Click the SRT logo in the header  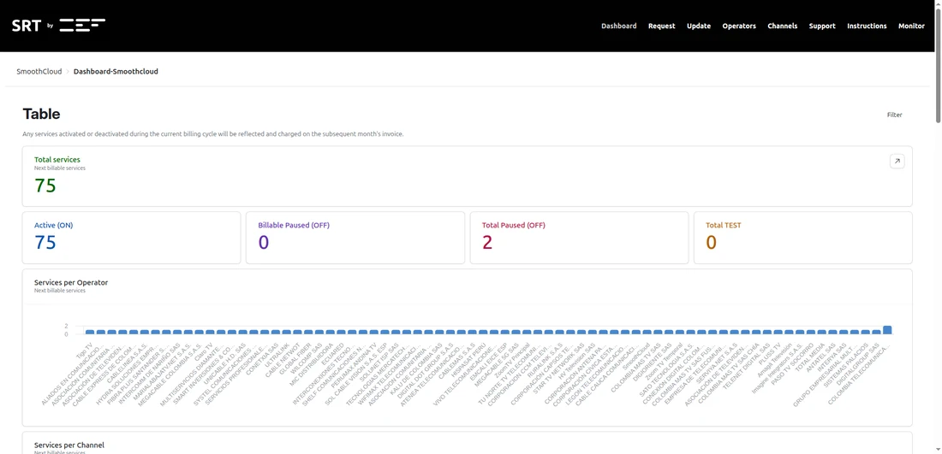58,25
